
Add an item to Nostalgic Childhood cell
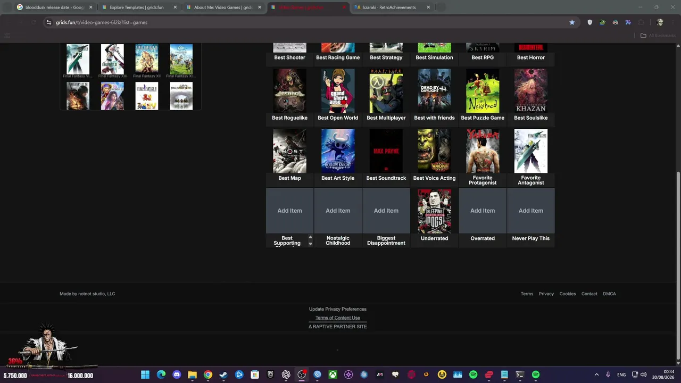pyautogui.click(x=338, y=211)
